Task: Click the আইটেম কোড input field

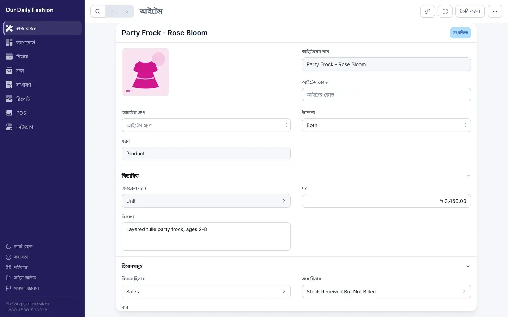Action: (x=386, y=95)
